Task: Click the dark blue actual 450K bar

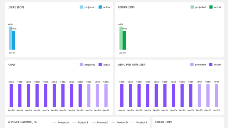Action: tap(13, 40)
